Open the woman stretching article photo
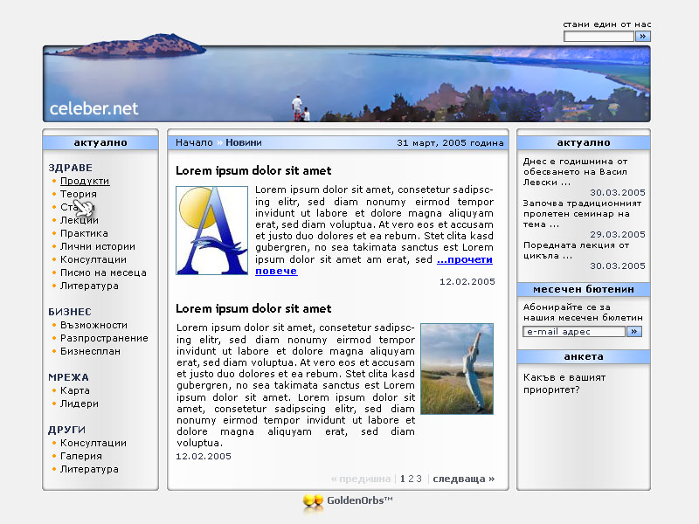Viewport: 699px width, 524px height. pos(456,369)
